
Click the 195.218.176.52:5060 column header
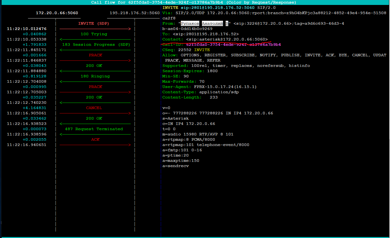click(x=134, y=13)
